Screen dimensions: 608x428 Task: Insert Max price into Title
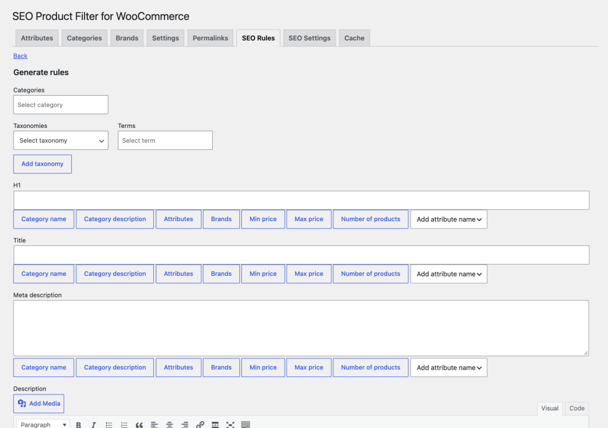(x=309, y=274)
